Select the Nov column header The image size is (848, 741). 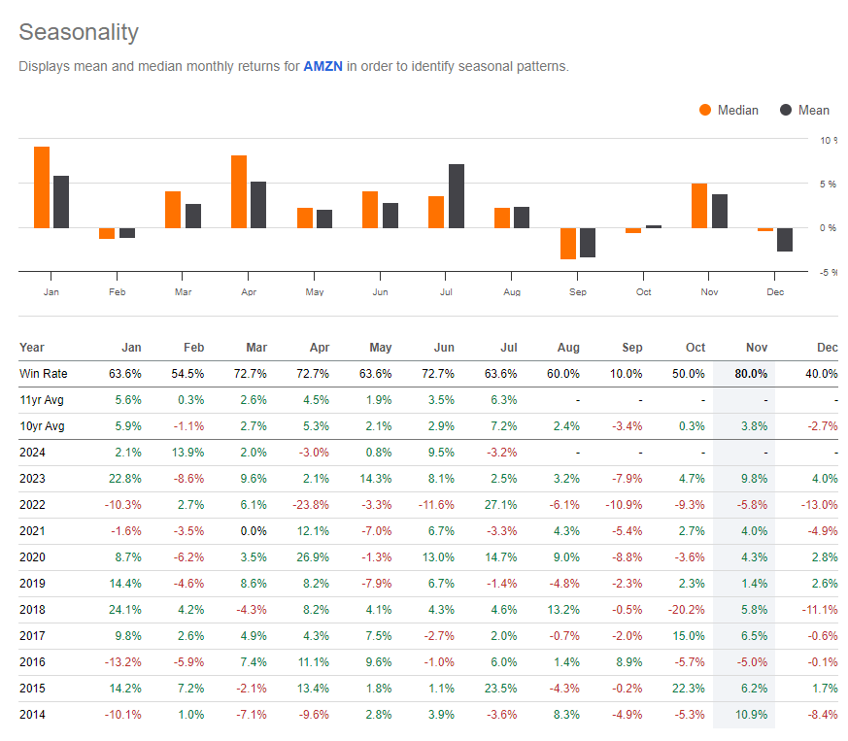click(x=757, y=347)
